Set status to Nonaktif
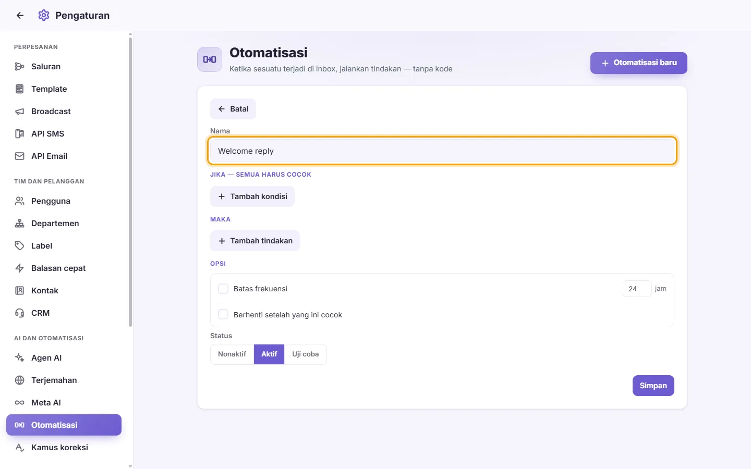The height and width of the screenshot is (469, 751). point(232,354)
